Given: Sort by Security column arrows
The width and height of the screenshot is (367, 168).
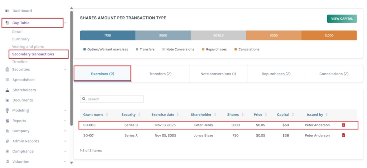Looking at the screenshot, I should click(139, 115).
